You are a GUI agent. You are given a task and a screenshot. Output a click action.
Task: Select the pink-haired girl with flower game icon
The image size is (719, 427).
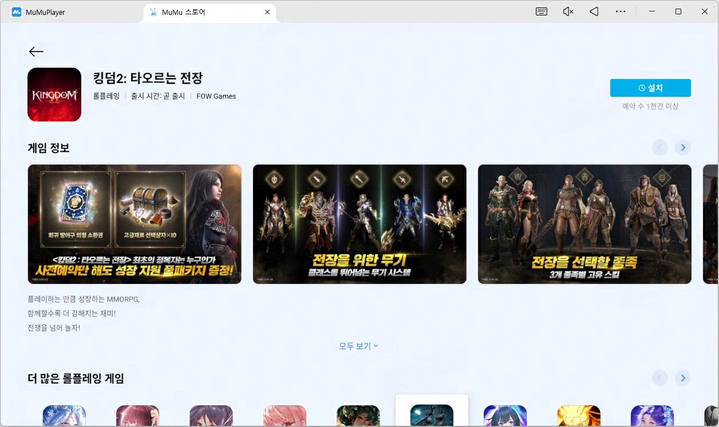137,416
